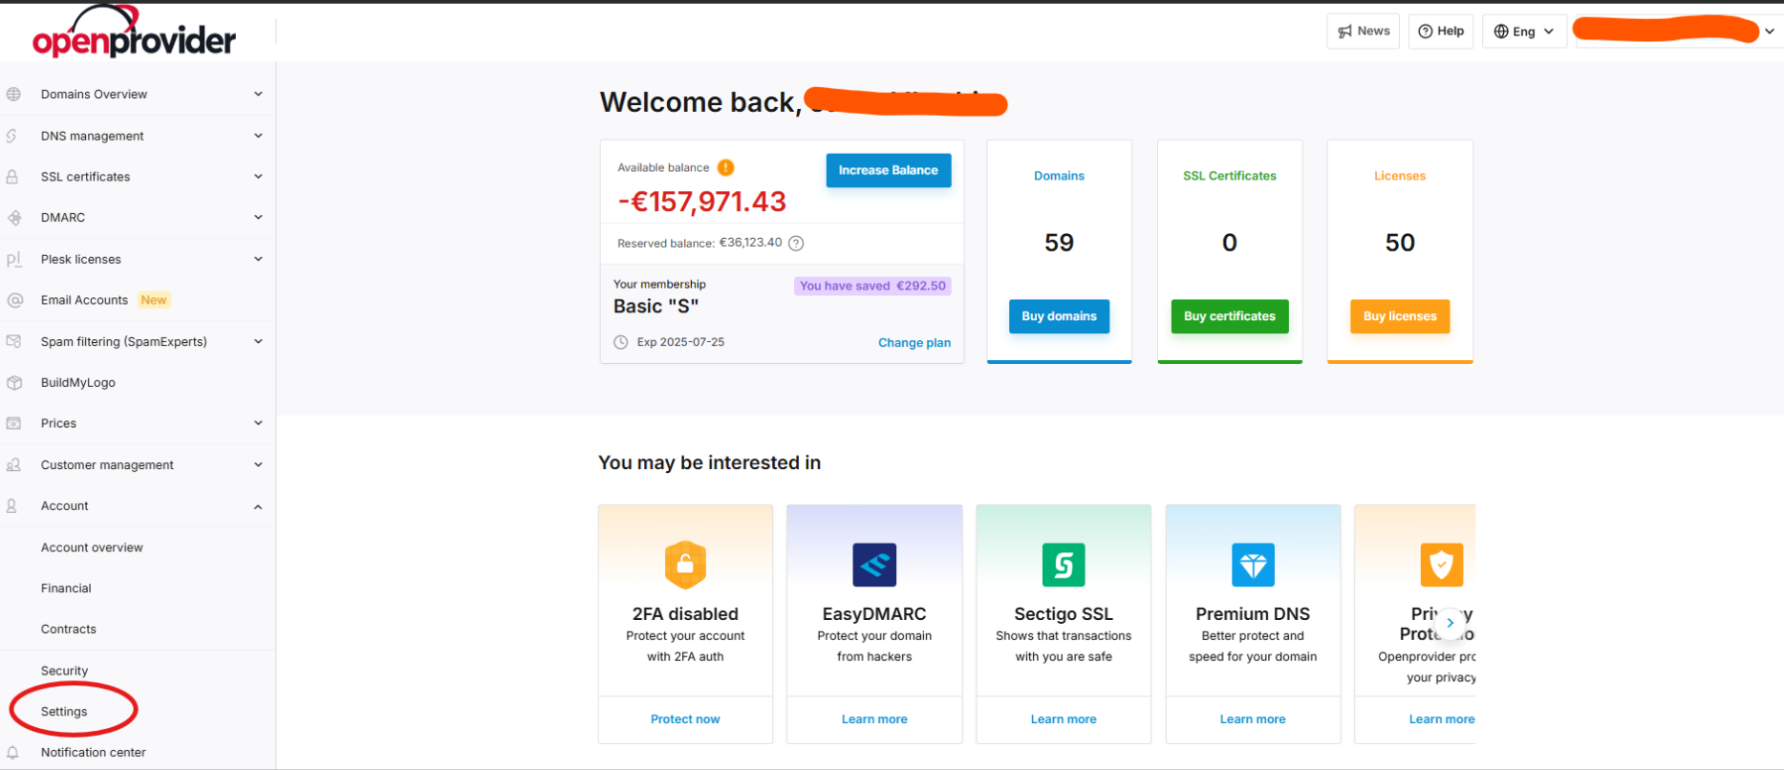Click the question mark next to Reserved balance
The width and height of the screenshot is (1784, 770).
tap(796, 244)
